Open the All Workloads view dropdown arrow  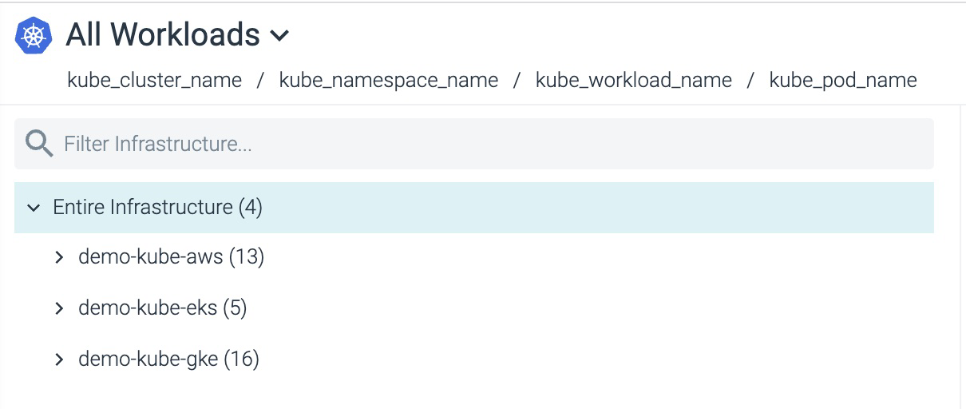(x=279, y=36)
